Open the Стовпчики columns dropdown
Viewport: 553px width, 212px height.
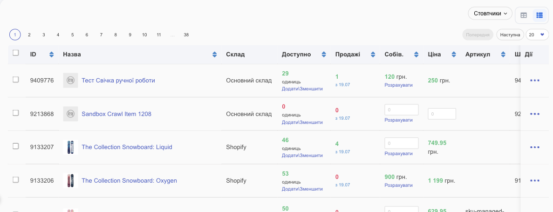pyautogui.click(x=490, y=14)
